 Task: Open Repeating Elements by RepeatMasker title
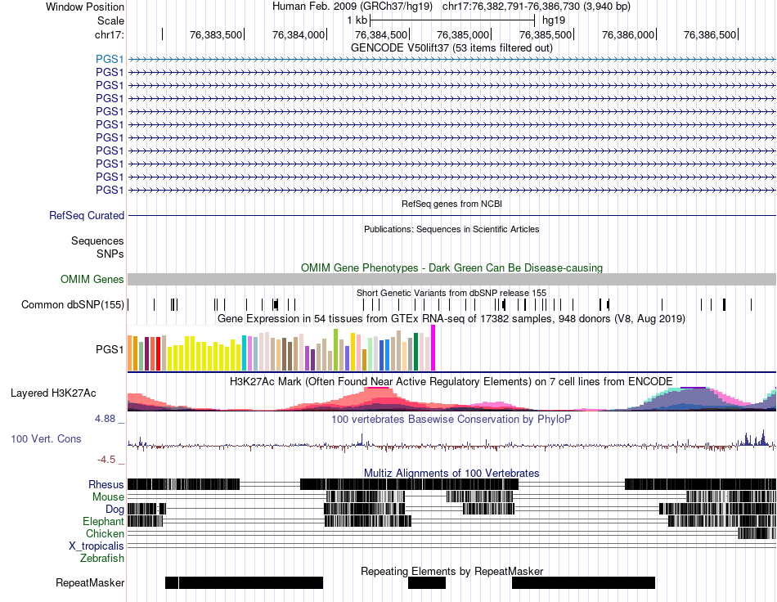[451, 571]
